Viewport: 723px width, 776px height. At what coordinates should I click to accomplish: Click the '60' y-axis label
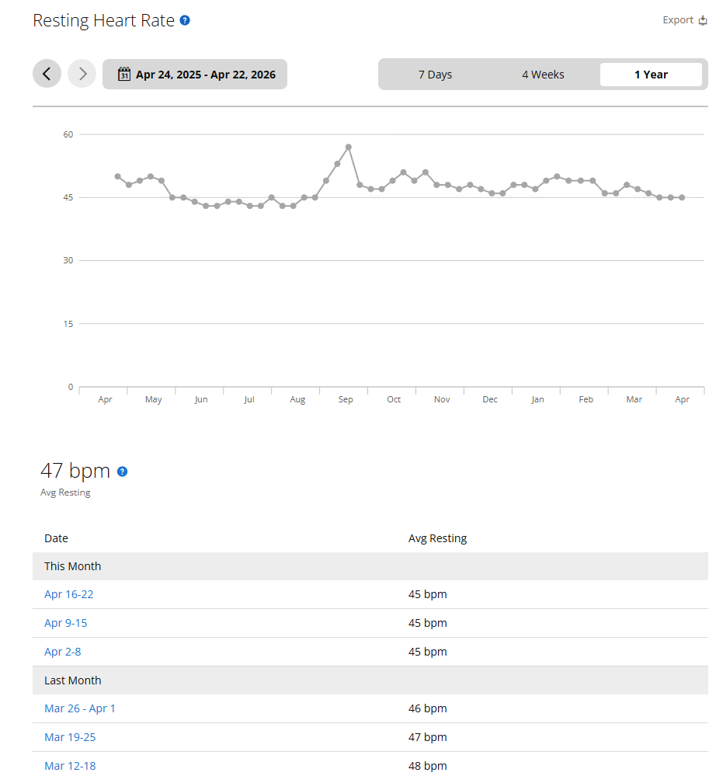click(x=68, y=134)
